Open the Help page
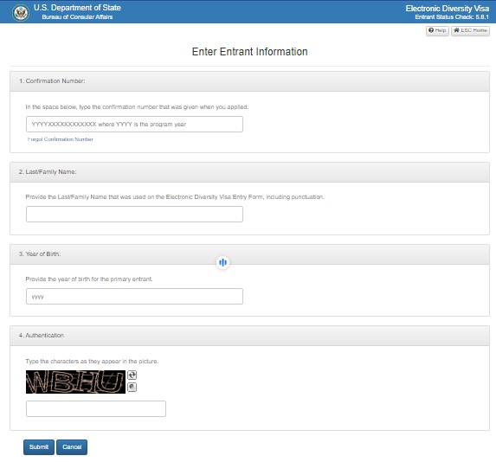Viewport: 496px width, 462px height. click(x=437, y=30)
